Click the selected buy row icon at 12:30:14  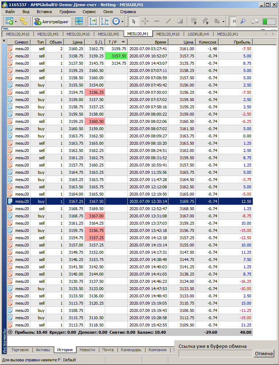pos(10,201)
